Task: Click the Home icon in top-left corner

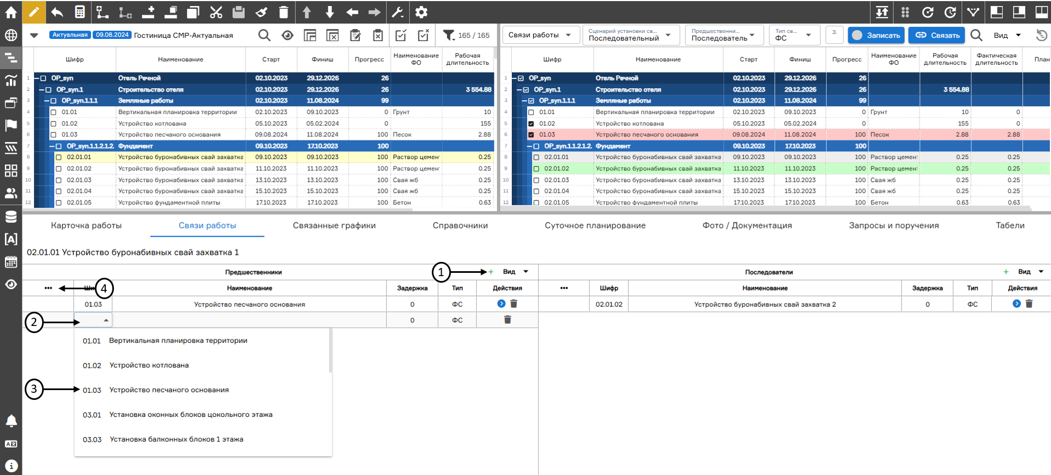Action: point(11,12)
